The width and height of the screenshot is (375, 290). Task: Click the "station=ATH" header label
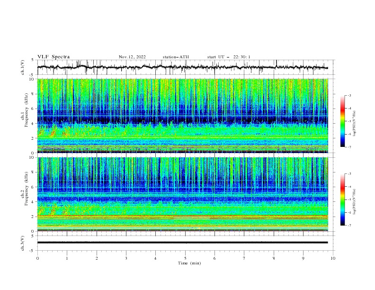[x=176, y=57]
